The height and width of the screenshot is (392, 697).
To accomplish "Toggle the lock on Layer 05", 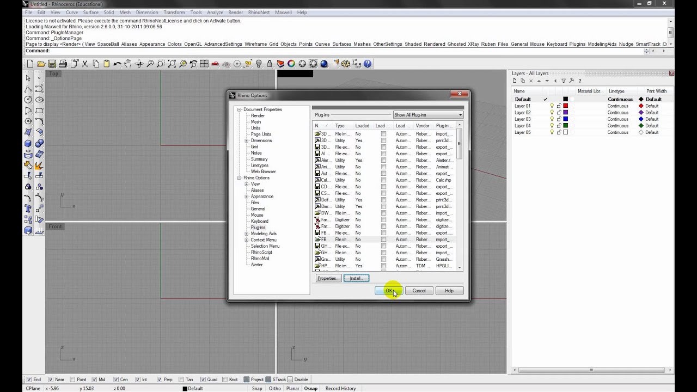I will (x=559, y=132).
